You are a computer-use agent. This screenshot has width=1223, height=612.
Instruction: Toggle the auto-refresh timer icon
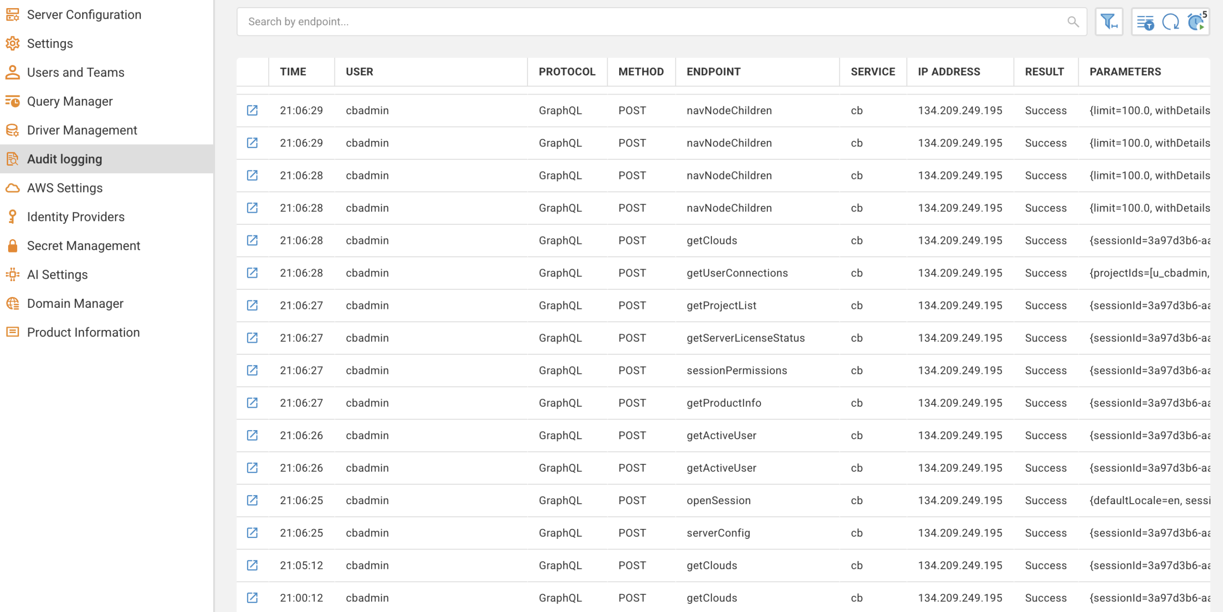tap(1196, 22)
